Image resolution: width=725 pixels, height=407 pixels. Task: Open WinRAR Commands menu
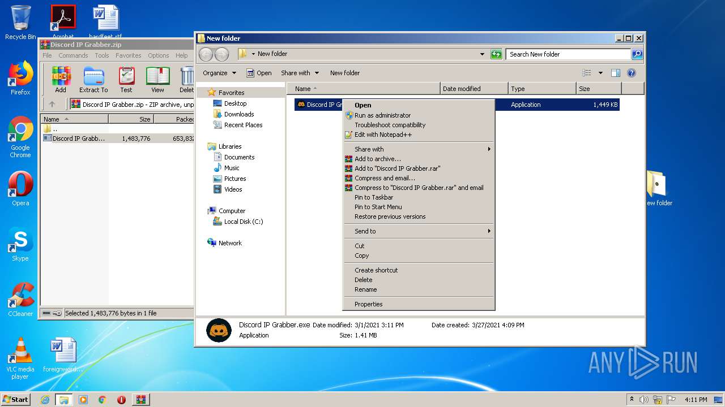click(x=73, y=55)
